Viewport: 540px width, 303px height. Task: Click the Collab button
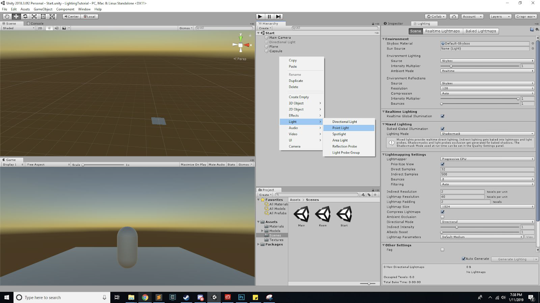436,16
